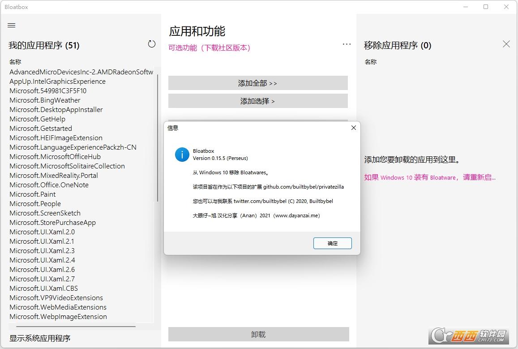Maximize the Bloatbox window
518x349 pixels.
[486, 7]
